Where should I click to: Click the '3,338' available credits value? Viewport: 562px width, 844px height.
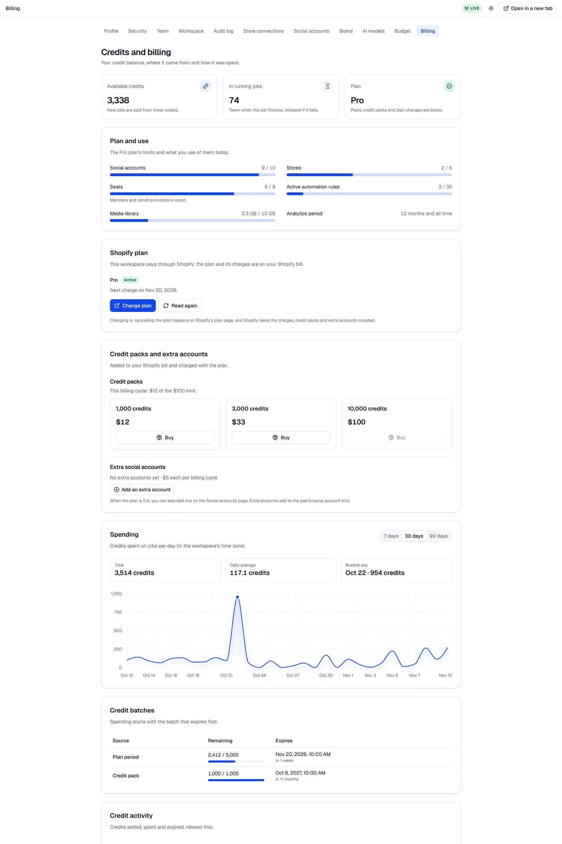coord(118,100)
